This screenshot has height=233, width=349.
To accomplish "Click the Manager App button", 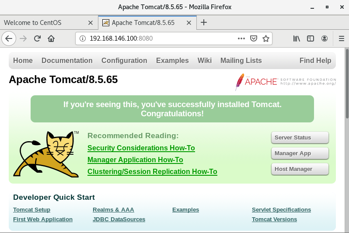I will click(x=300, y=153).
